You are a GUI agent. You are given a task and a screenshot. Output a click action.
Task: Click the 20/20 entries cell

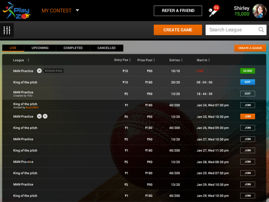175,82
